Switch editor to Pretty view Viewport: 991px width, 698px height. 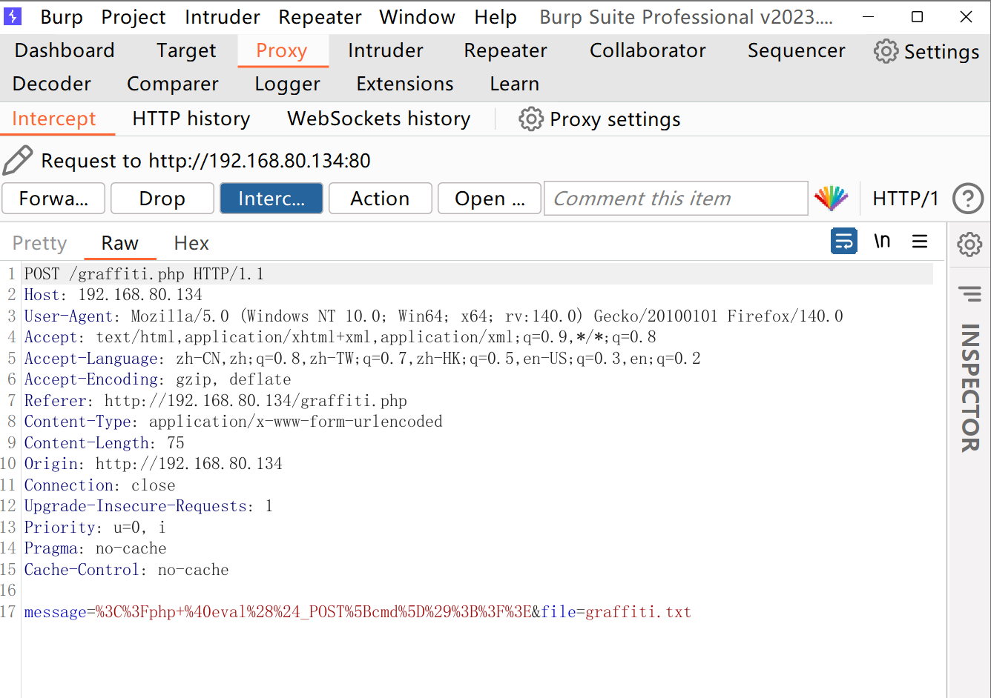coord(40,243)
